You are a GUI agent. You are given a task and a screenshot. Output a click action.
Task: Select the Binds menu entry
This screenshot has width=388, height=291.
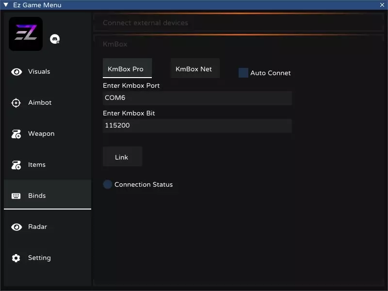[x=48, y=194]
